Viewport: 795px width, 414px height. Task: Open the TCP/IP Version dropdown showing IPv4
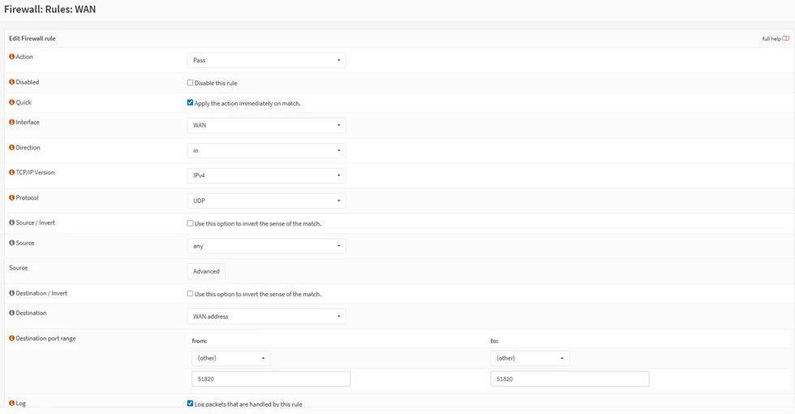coord(266,175)
